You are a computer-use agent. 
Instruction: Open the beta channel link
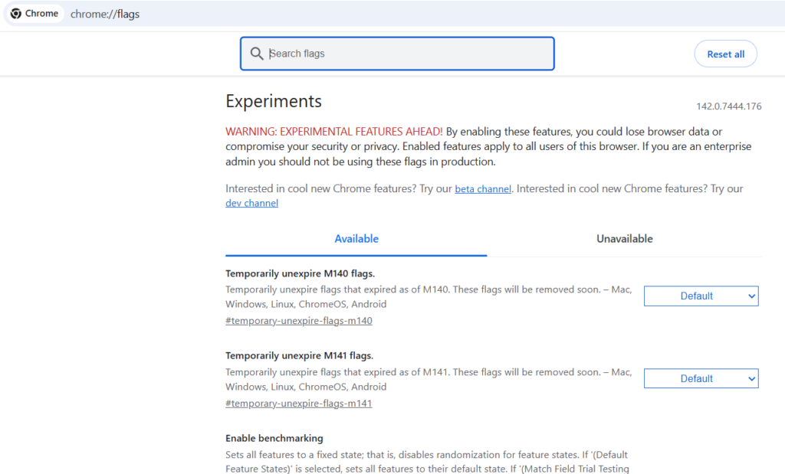tap(482, 189)
